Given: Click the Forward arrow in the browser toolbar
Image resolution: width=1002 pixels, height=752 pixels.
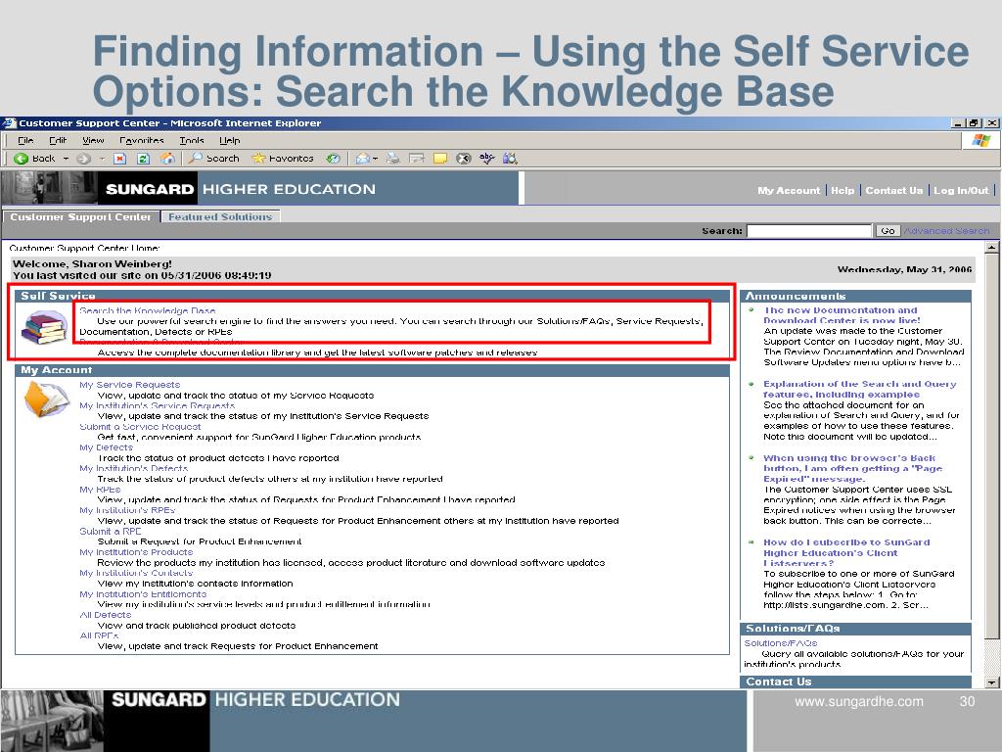Looking at the screenshot, I should [83, 158].
